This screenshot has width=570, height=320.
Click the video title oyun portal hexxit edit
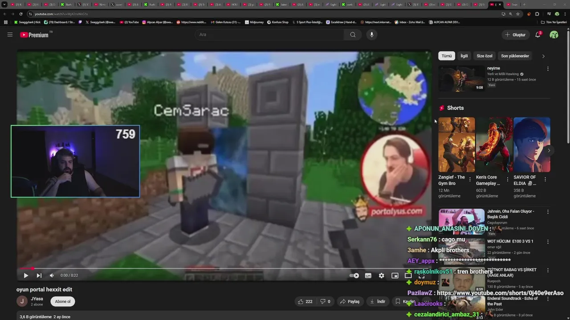44,289
